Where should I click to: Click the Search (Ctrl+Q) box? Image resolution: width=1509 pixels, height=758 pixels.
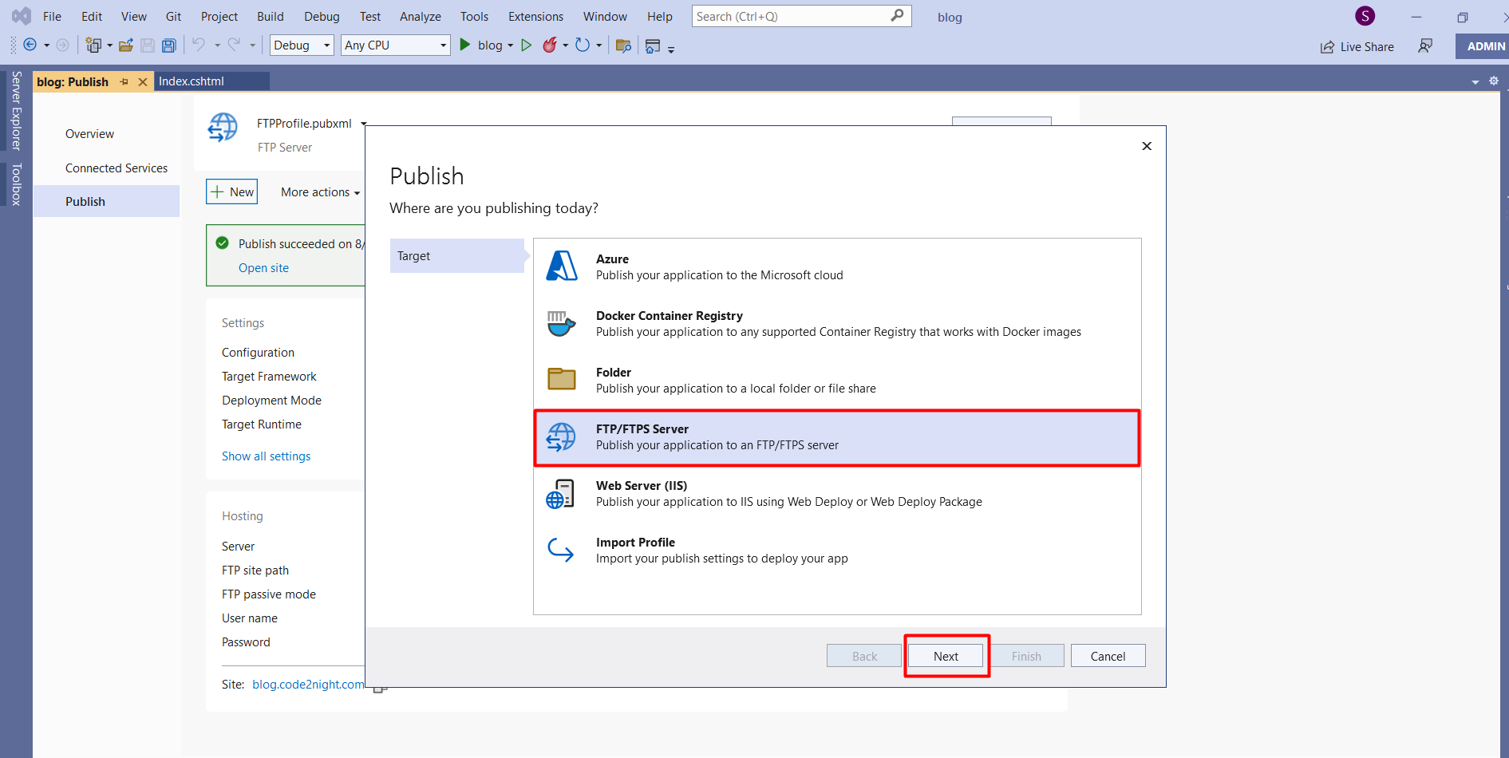coord(801,16)
